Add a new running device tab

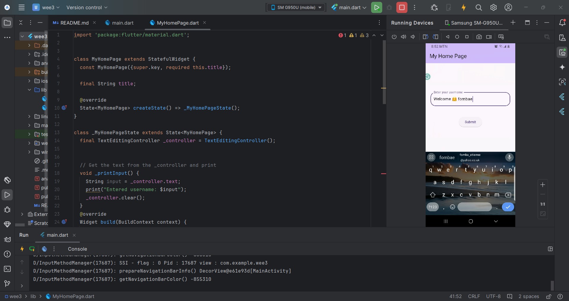[x=513, y=23]
